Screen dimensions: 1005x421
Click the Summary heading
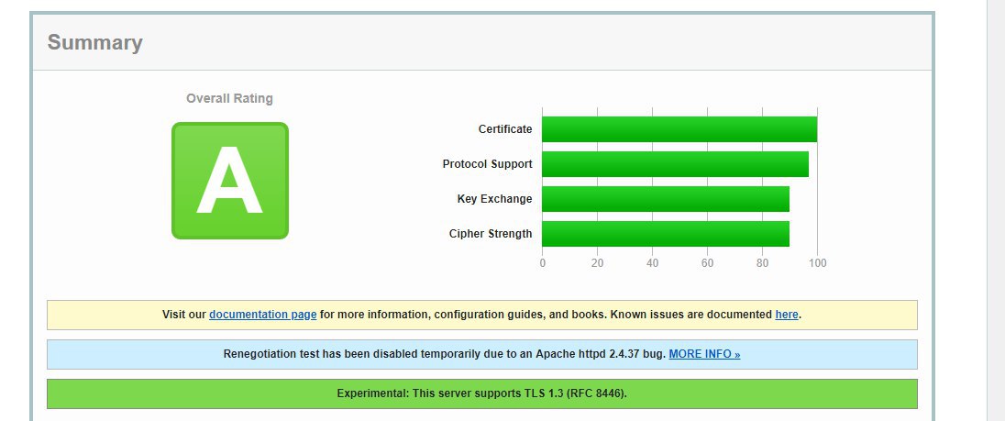click(94, 43)
